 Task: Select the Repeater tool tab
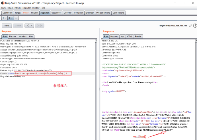tap(45, 13)
